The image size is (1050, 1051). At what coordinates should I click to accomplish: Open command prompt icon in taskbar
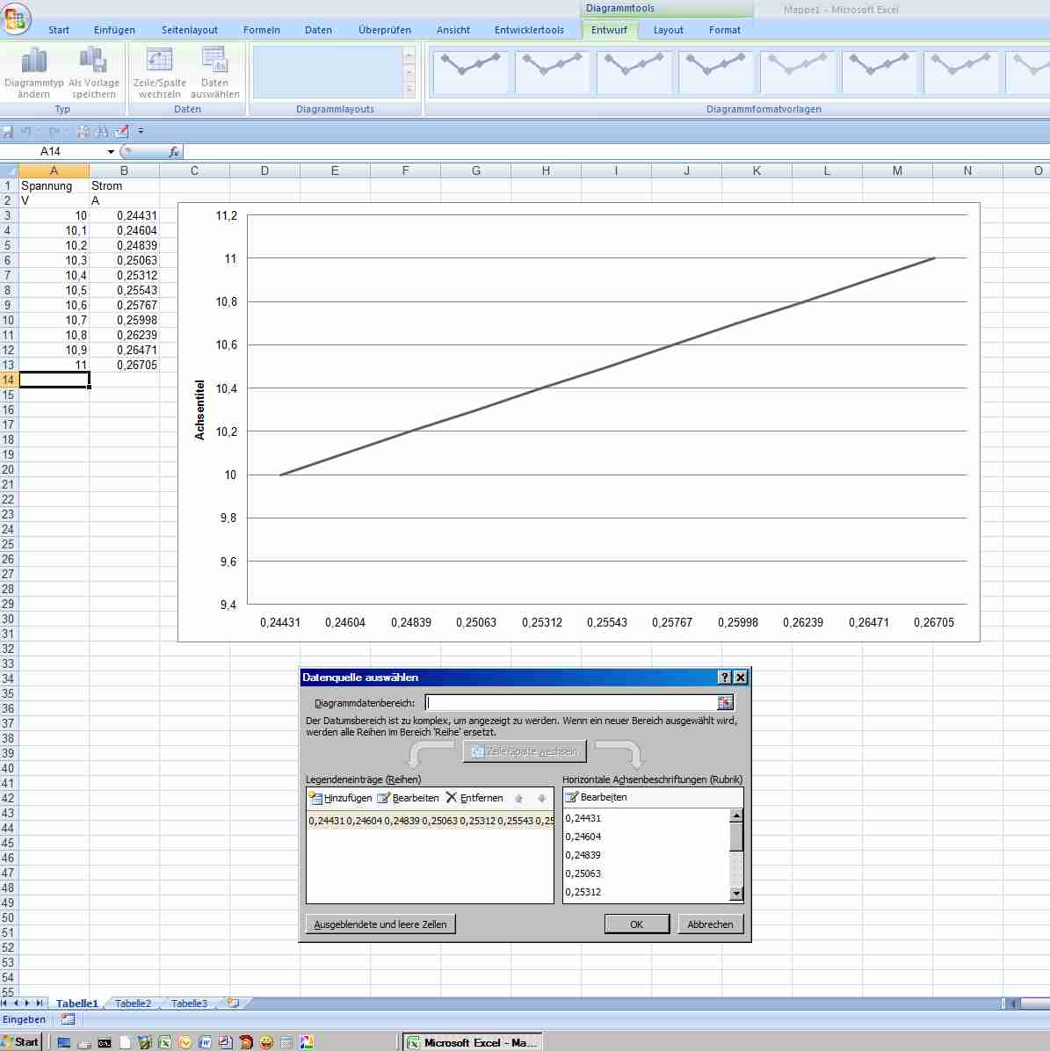(x=105, y=1042)
